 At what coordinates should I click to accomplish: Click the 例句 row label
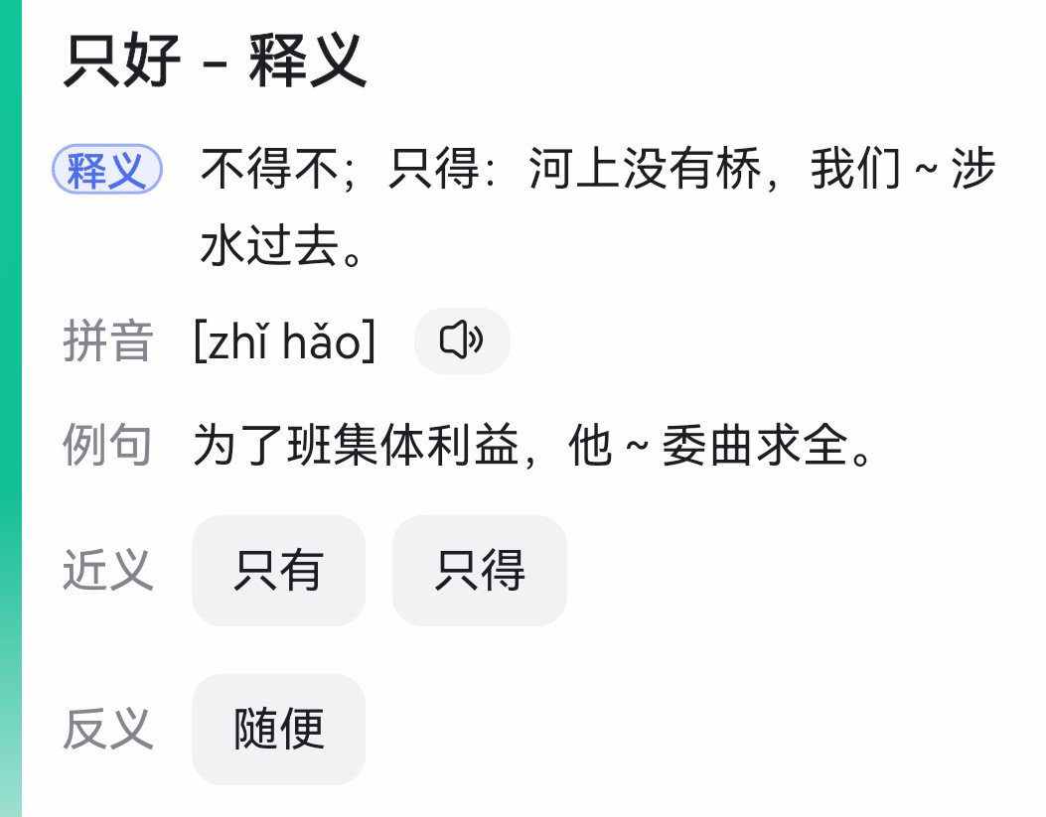[107, 446]
